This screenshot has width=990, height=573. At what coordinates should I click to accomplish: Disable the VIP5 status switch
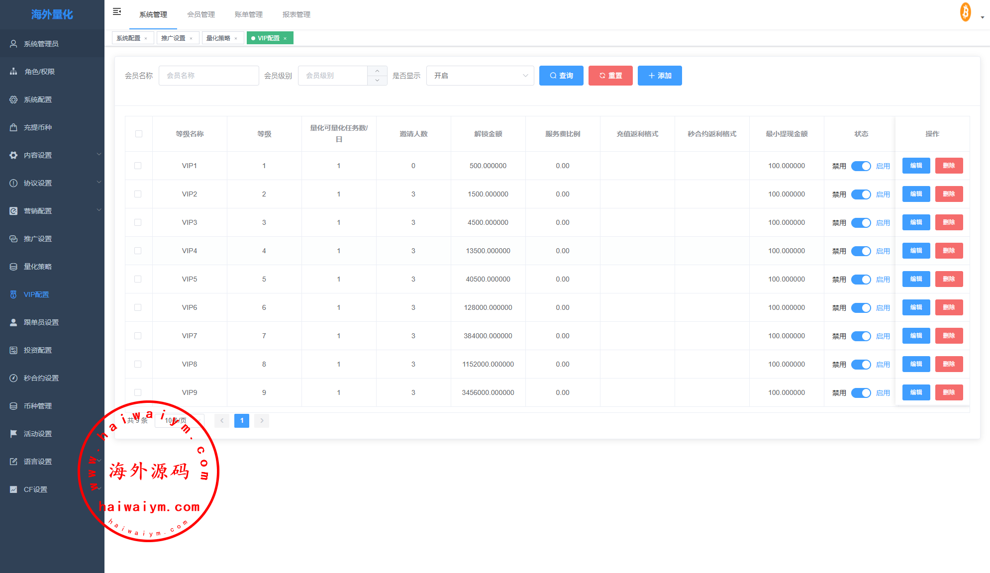[x=861, y=280]
